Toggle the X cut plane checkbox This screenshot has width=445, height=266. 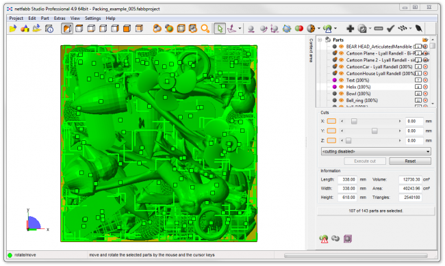(331, 121)
